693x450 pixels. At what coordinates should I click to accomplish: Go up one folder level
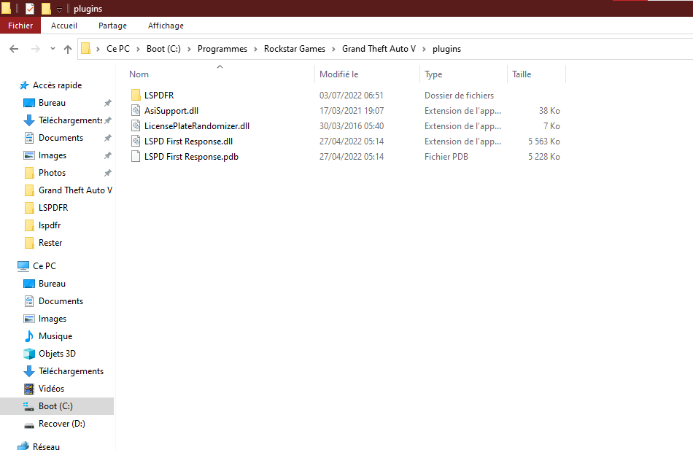[x=68, y=49]
